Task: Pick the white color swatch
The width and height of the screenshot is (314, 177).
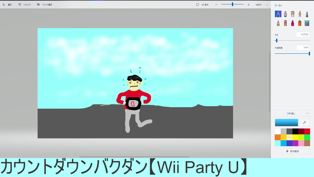Action: tap(278, 131)
